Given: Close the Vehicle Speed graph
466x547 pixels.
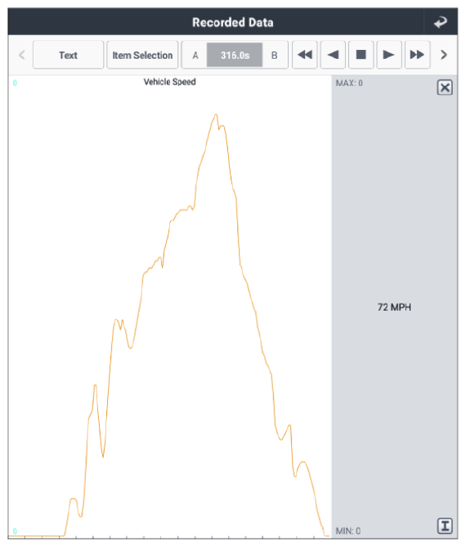Looking at the screenshot, I should (445, 87).
